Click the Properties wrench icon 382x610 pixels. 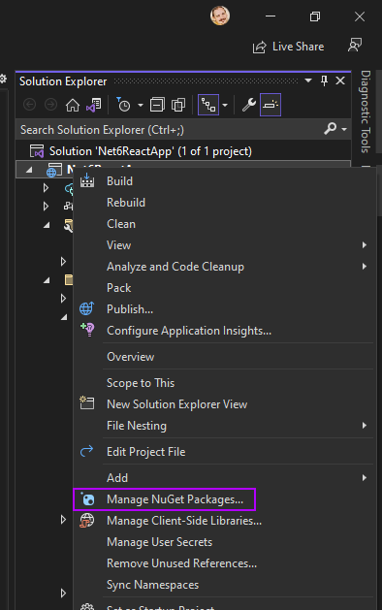click(249, 105)
